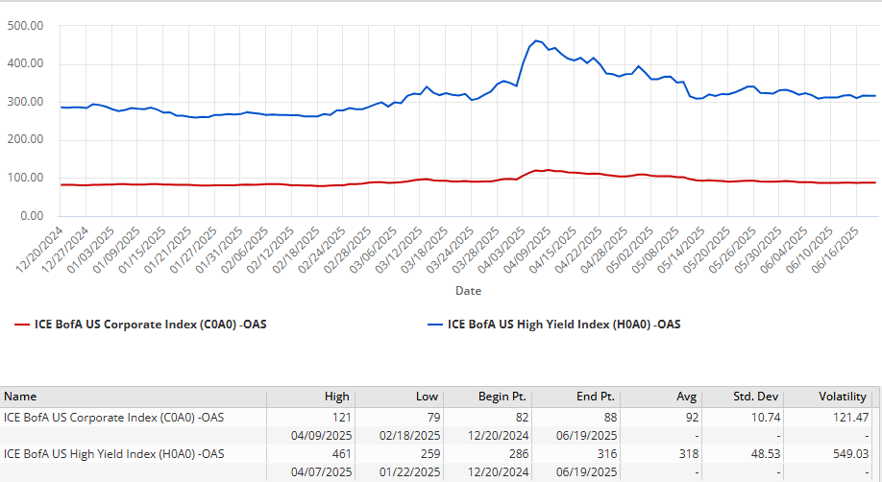Click the 03/12/2025 x-axis date label
Image resolution: width=882 pixels, height=482 pixels.
point(399,250)
